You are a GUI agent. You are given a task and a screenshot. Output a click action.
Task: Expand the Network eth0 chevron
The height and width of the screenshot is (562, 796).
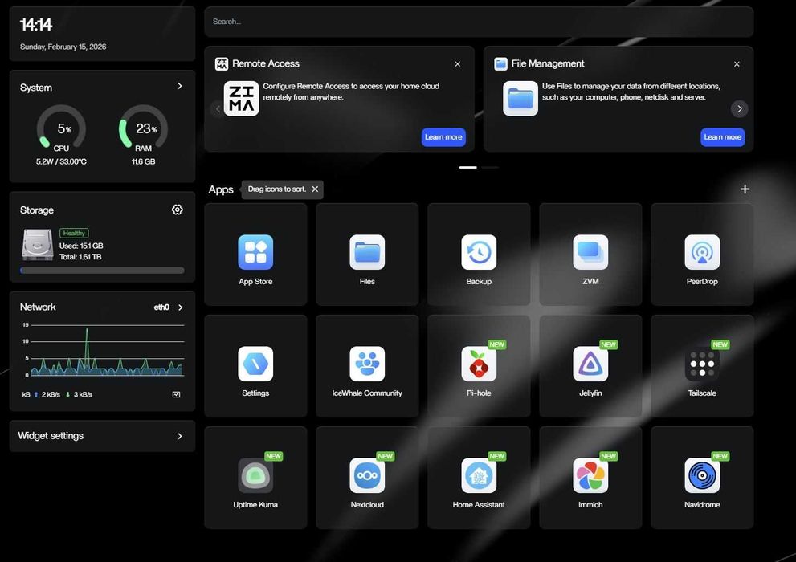click(x=180, y=307)
